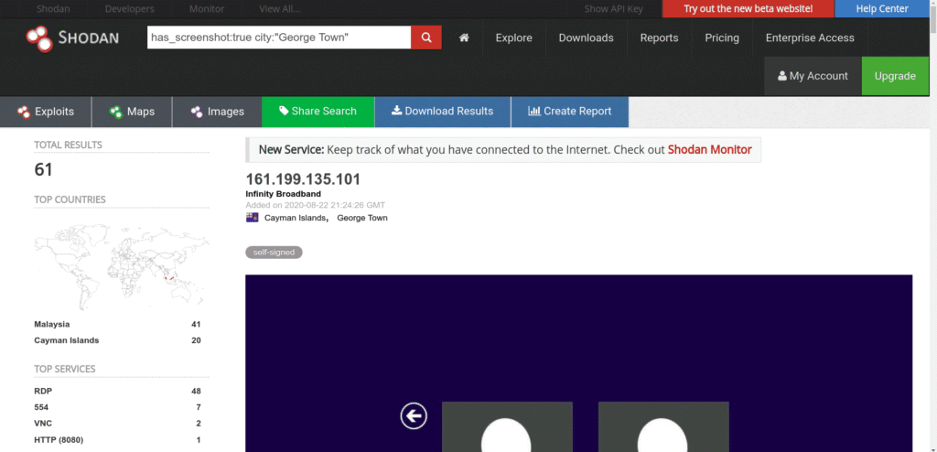Click the 'Added on 2020-08-22 21:24:26 GMT' text
The height and width of the screenshot is (452, 937).
pyautogui.click(x=316, y=205)
